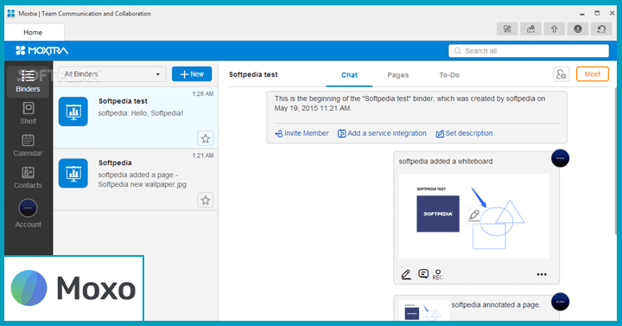Click the user profile toolbar button

click(x=578, y=29)
